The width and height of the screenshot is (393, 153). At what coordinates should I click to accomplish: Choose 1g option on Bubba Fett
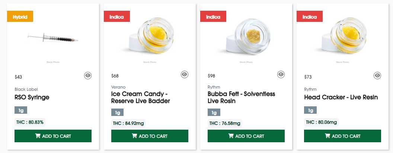pyautogui.click(x=214, y=112)
